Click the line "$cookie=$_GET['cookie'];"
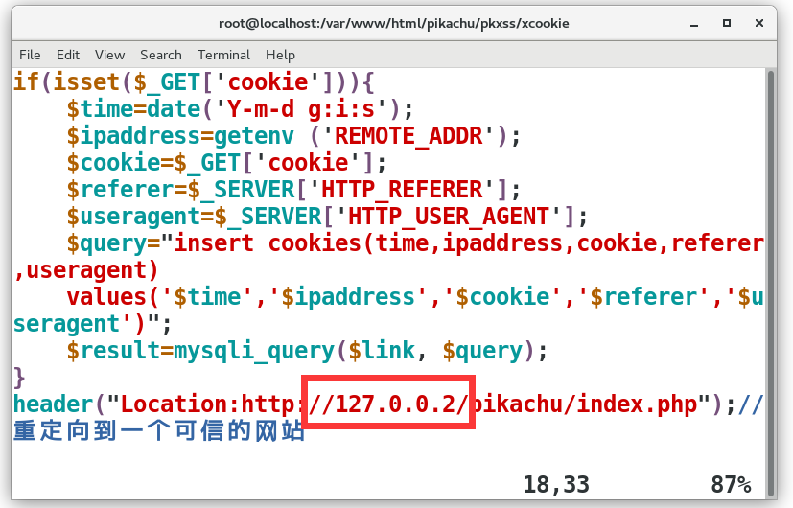The width and height of the screenshot is (793, 508). [226, 162]
